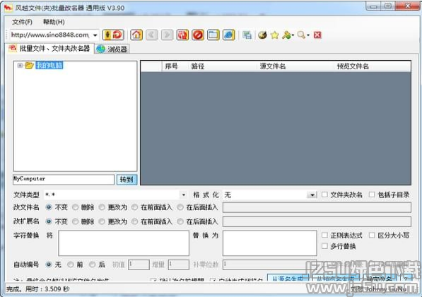Select 后 radio for 自动编号
Image resolution: width=422 pixels, height=297 pixels.
pyautogui.click(x=93, y=264)
